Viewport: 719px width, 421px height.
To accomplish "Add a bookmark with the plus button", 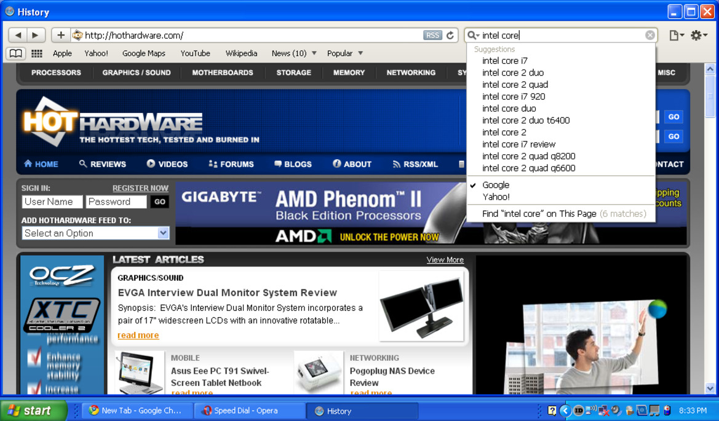I will click(60, 35).
